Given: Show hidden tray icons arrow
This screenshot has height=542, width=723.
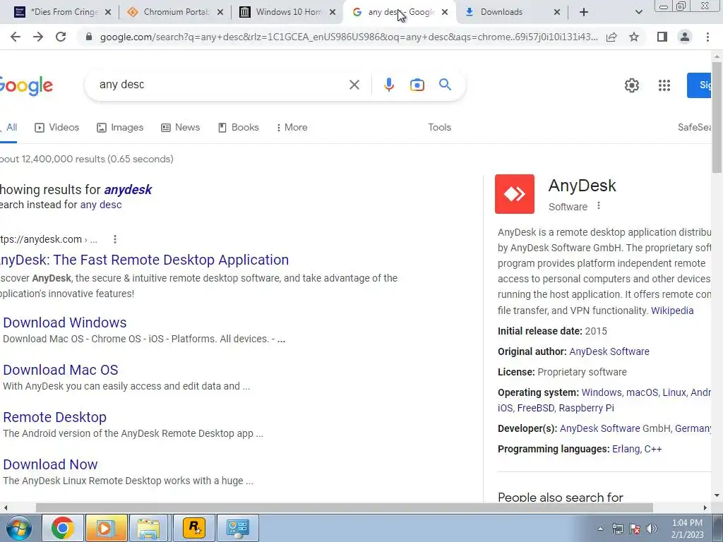Looking at the screenshot, I should pyautogui.click(x=600, y=529).
